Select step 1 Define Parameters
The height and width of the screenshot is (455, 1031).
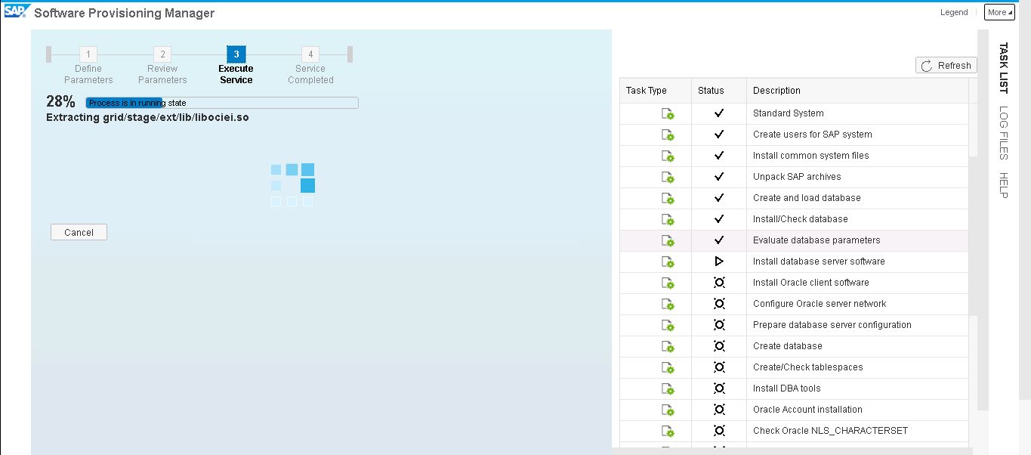coord(88,66)
